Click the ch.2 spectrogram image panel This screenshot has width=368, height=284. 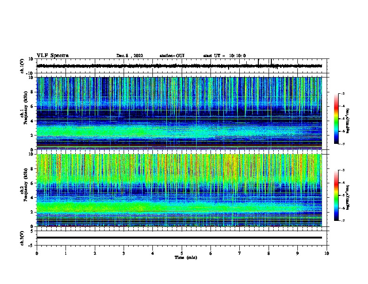[x=179, y=190]
